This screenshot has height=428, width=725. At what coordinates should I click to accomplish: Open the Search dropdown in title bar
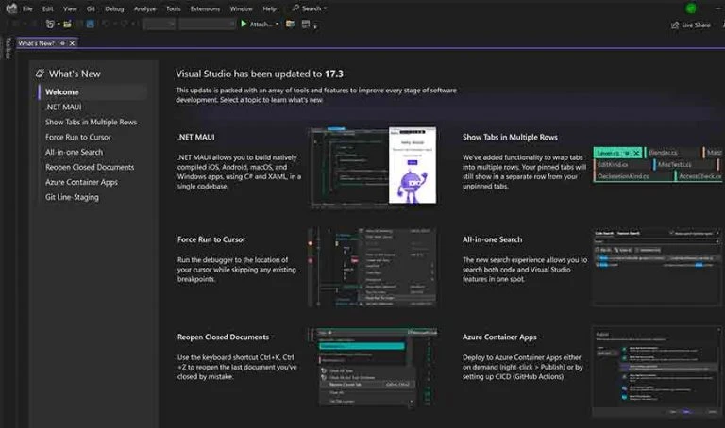coord(309,8)
